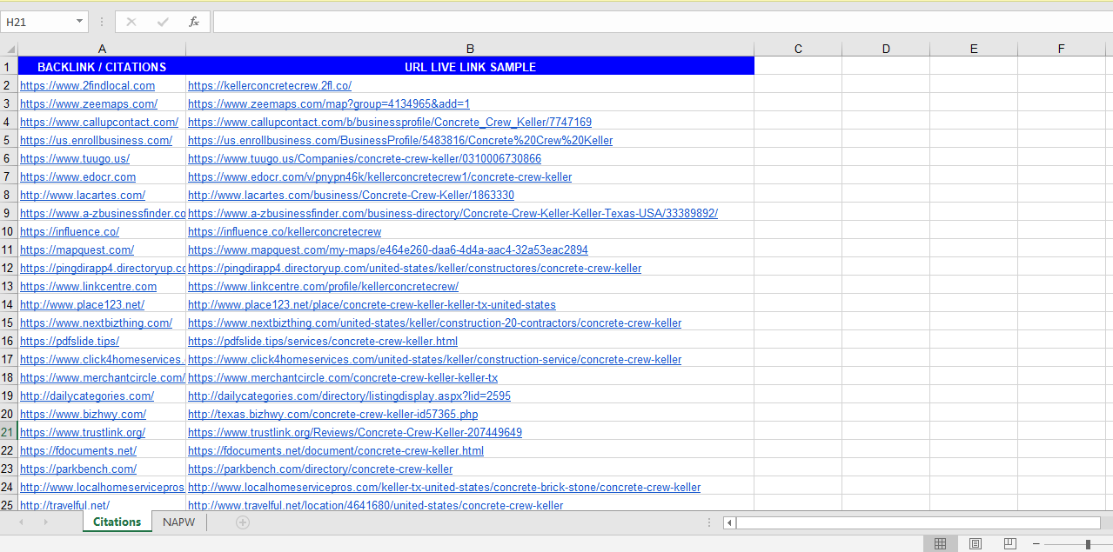Click the zoom out minus button
1113x552 pixels.
(x=1036, y=544)
